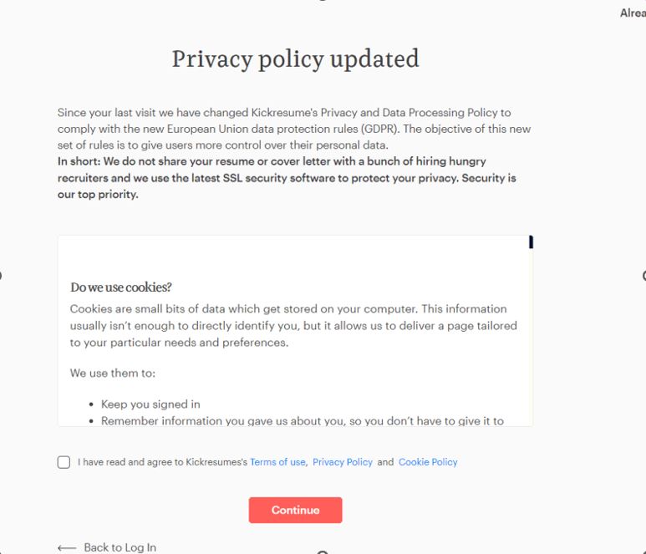Click the partial circle icon at left edge

click(x=1, y=276)
